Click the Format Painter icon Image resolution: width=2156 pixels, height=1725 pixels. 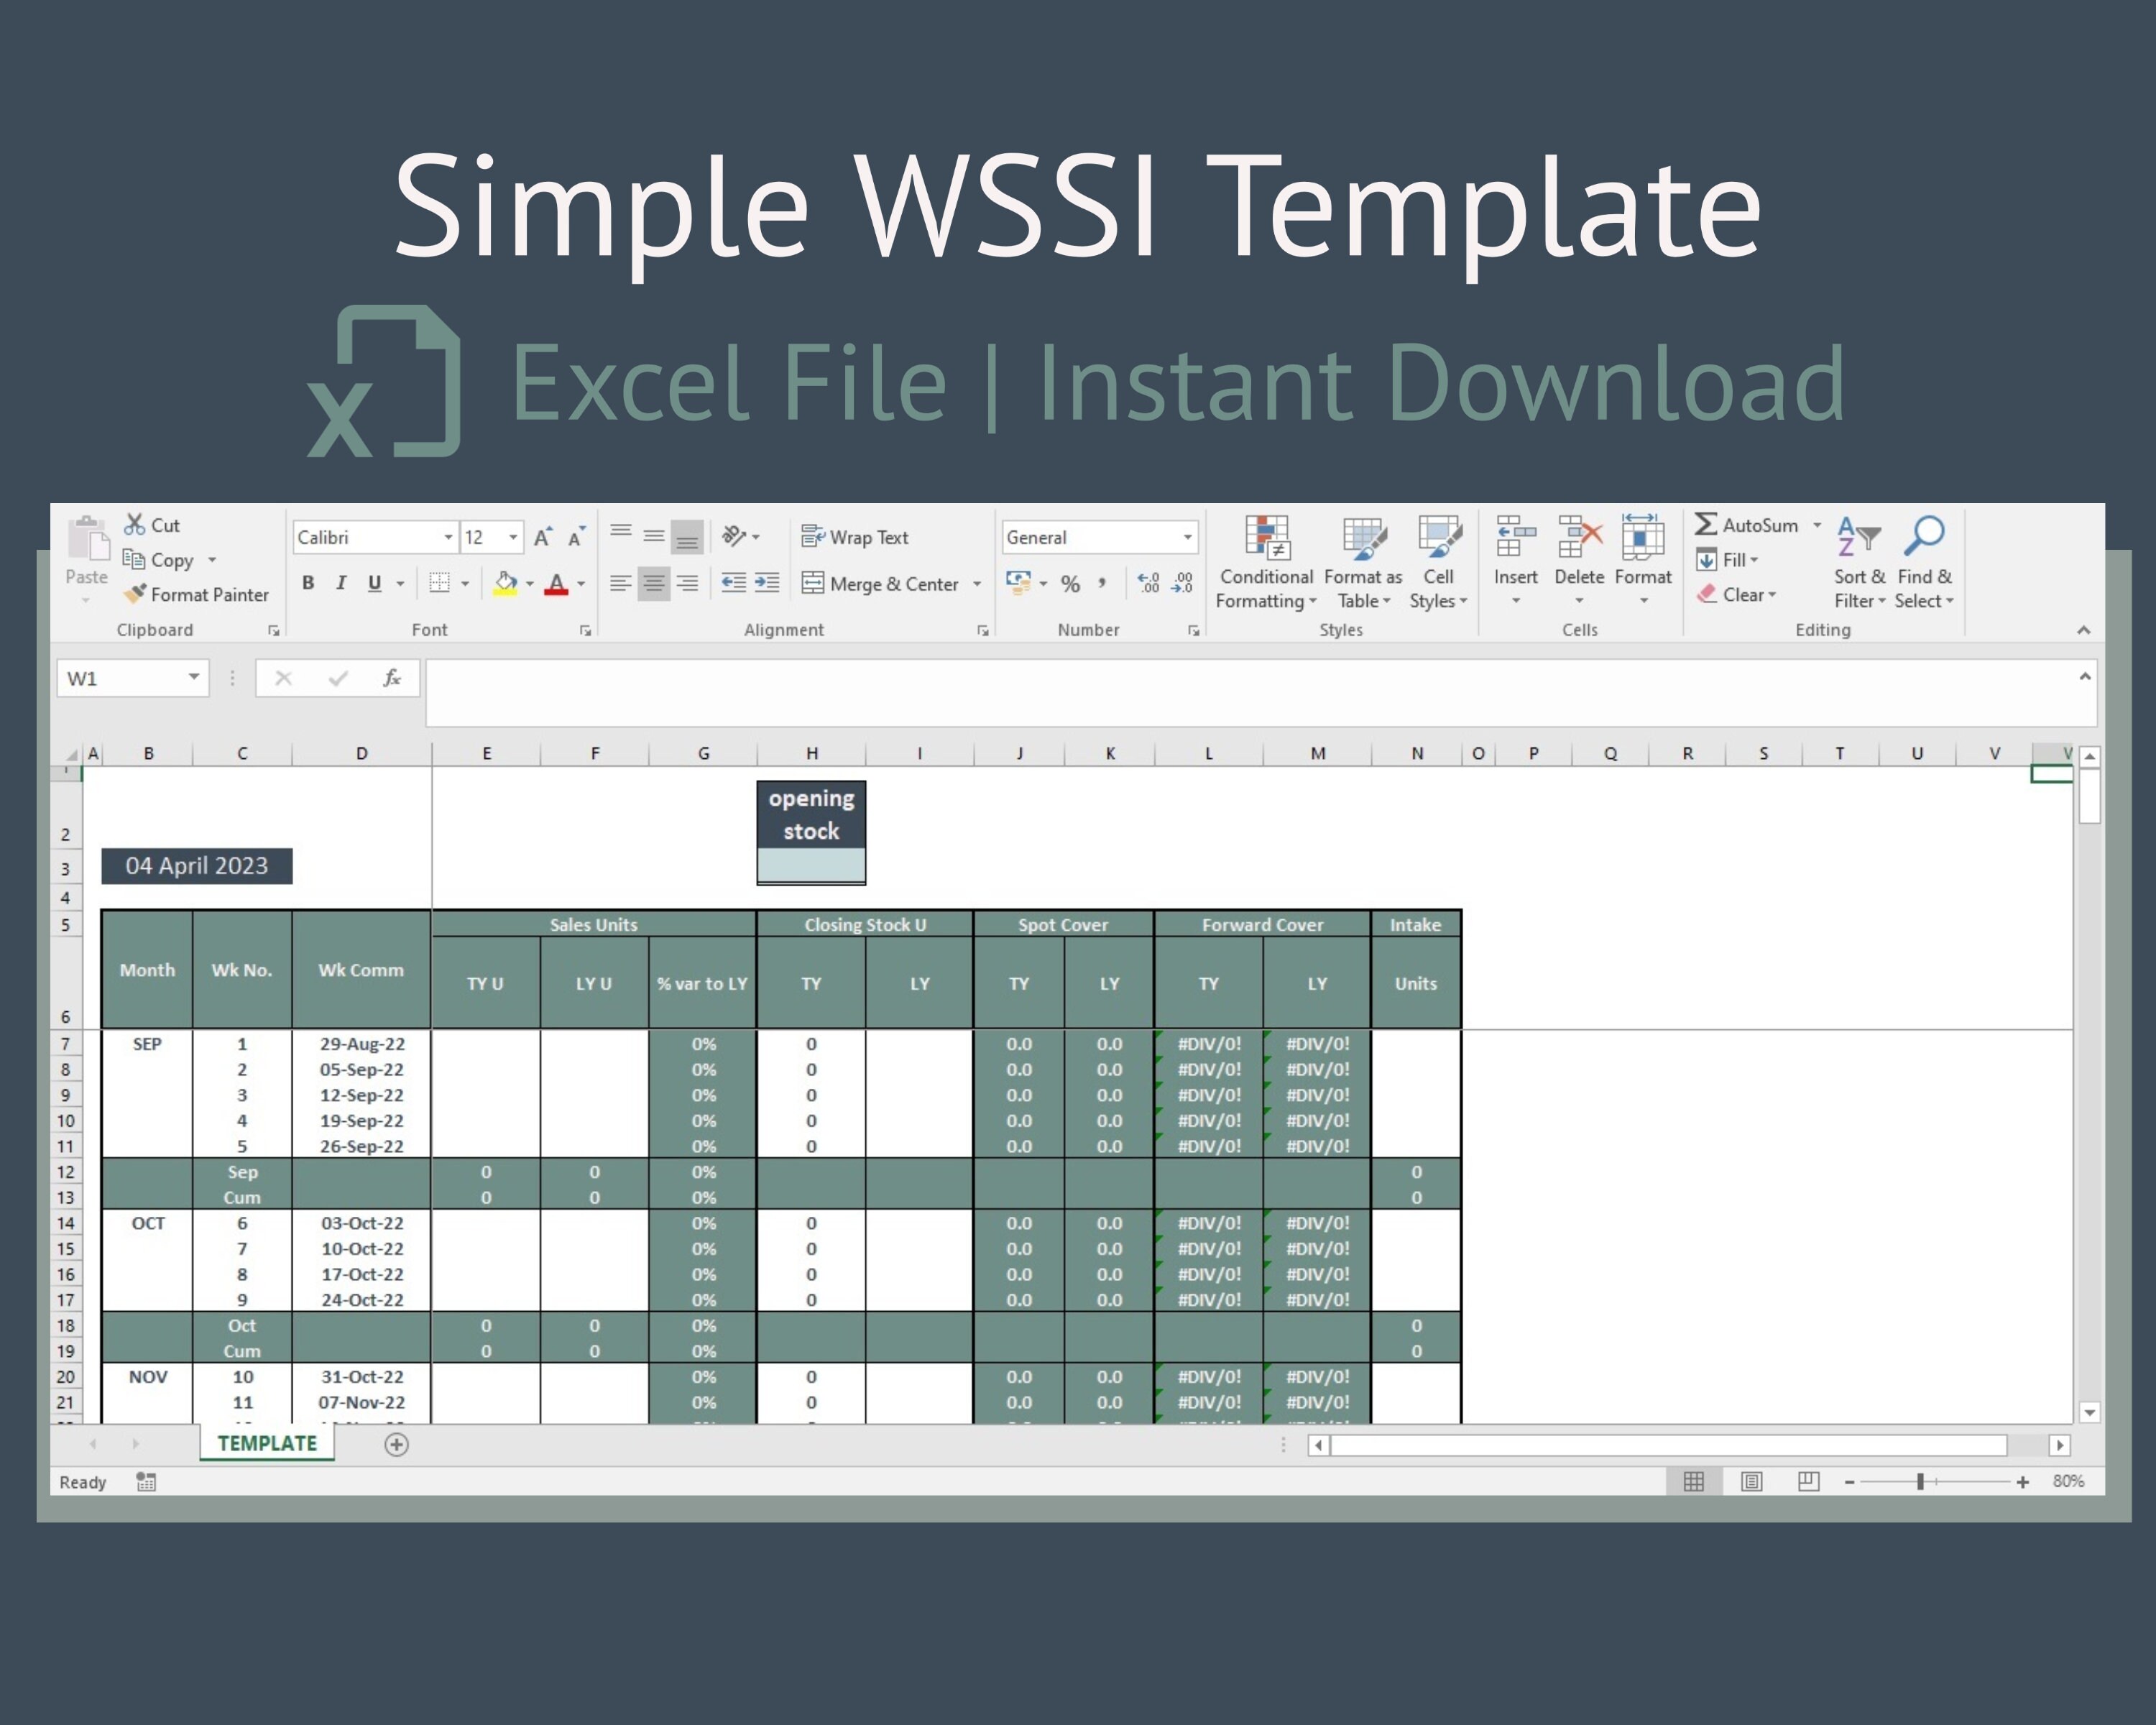coord(135,594)
